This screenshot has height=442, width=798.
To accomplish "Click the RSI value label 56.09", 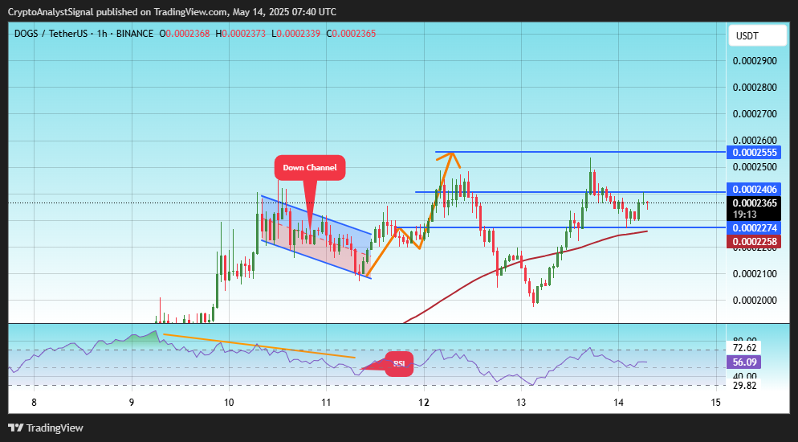I will point(744,362).
